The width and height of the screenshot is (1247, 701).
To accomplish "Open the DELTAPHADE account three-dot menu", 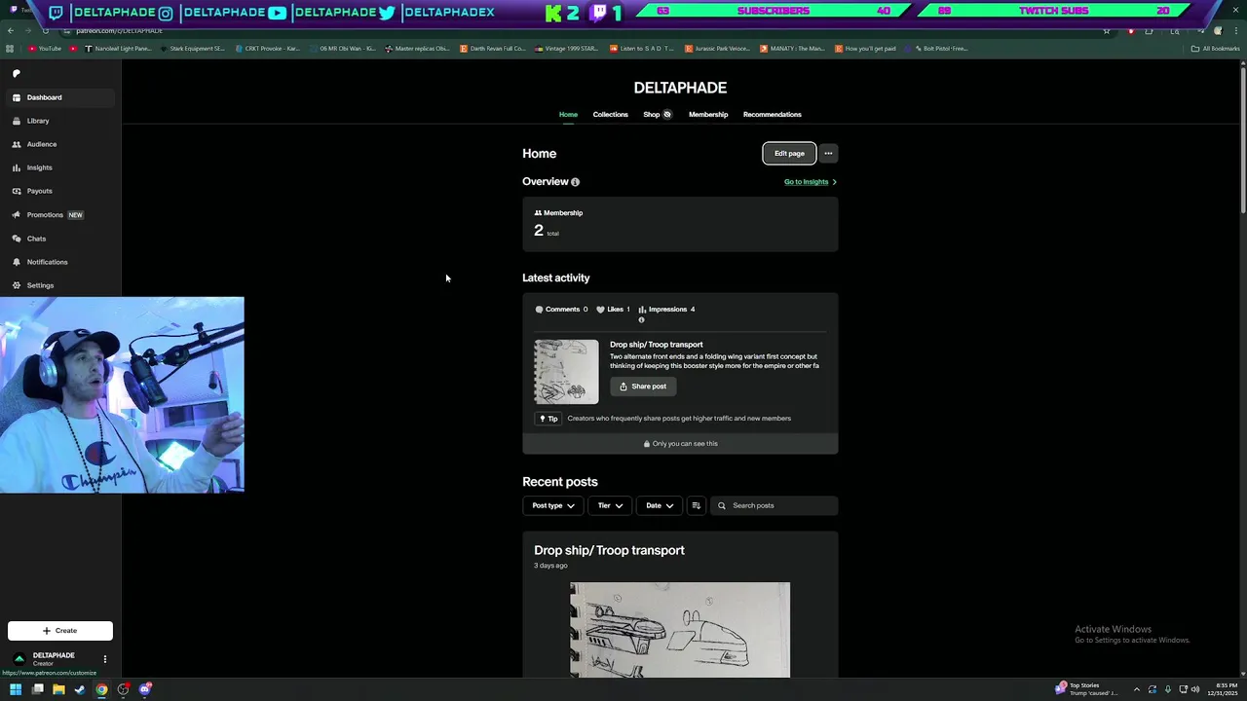I will coord(105,659).
